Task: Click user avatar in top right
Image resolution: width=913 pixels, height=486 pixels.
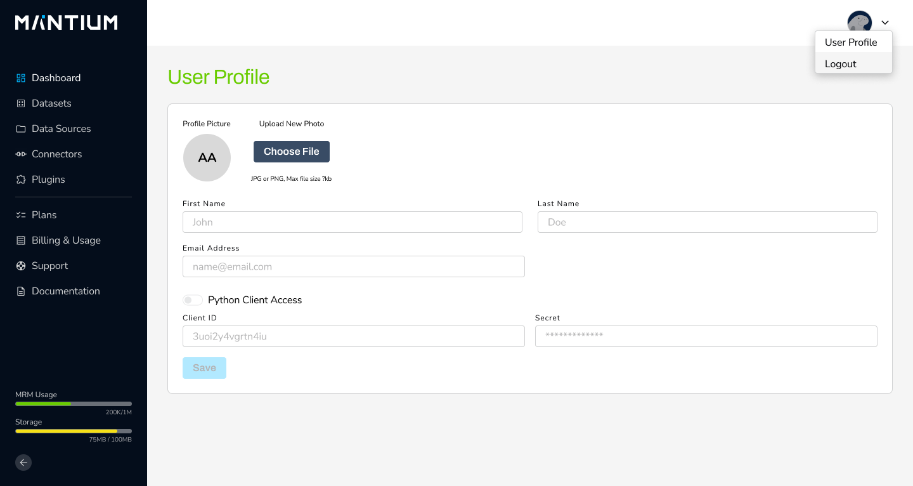Action: [859, 23]
